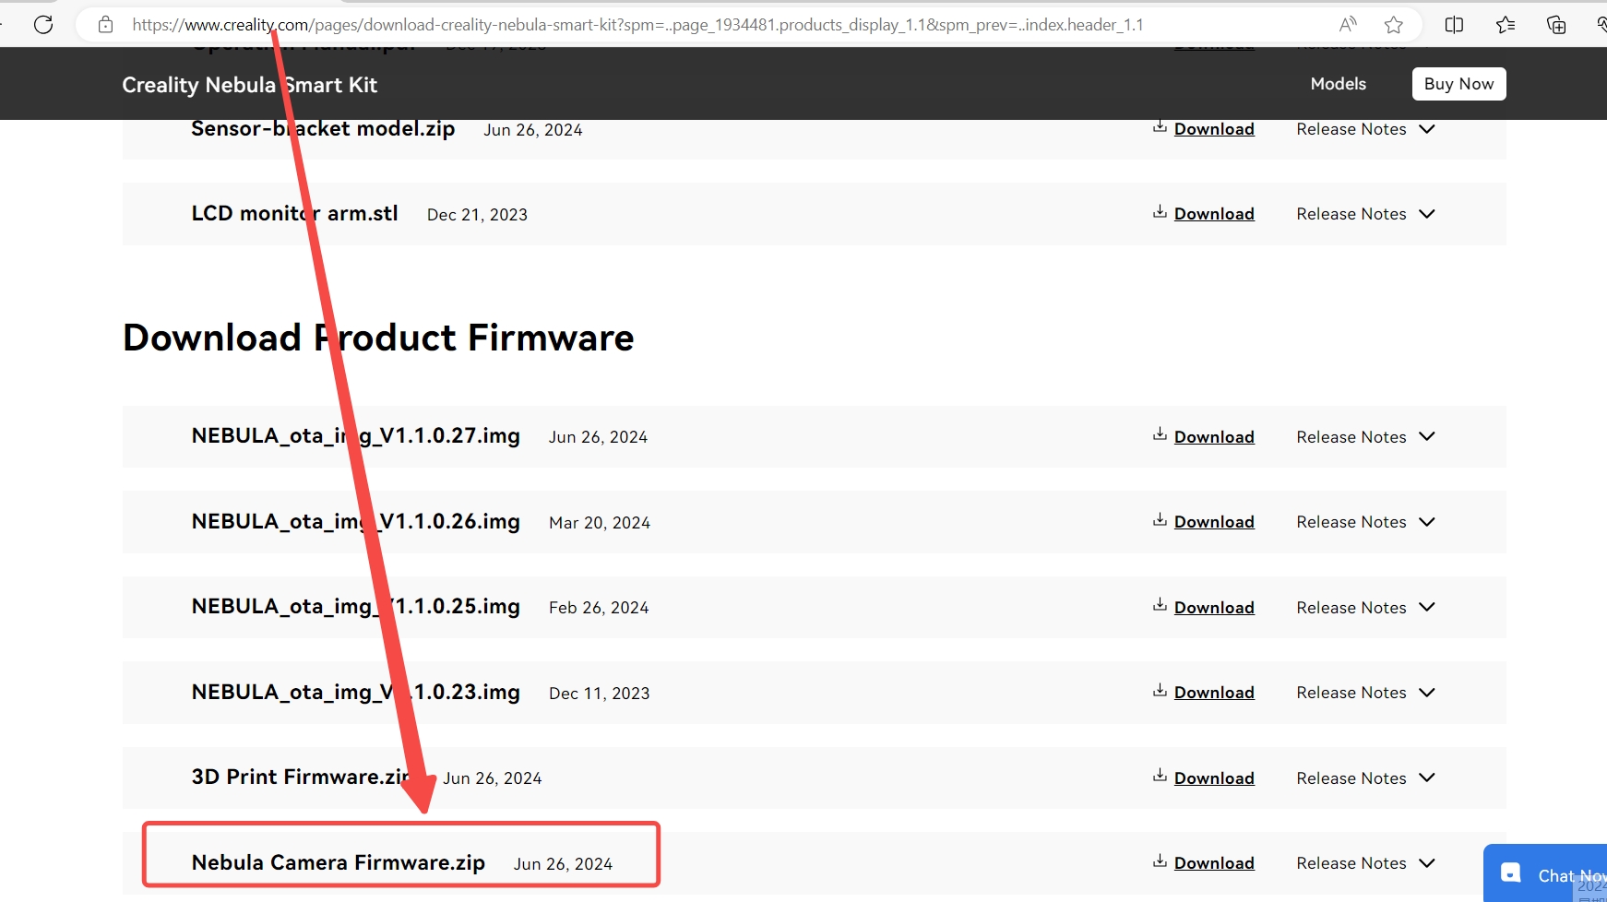Image resolution: width=1607 pixels, height=902 pixels.
Task: Expand Release Notes for NEBULA_ota_img_V1.1.0.25.img
Action: pos(1365,608)
